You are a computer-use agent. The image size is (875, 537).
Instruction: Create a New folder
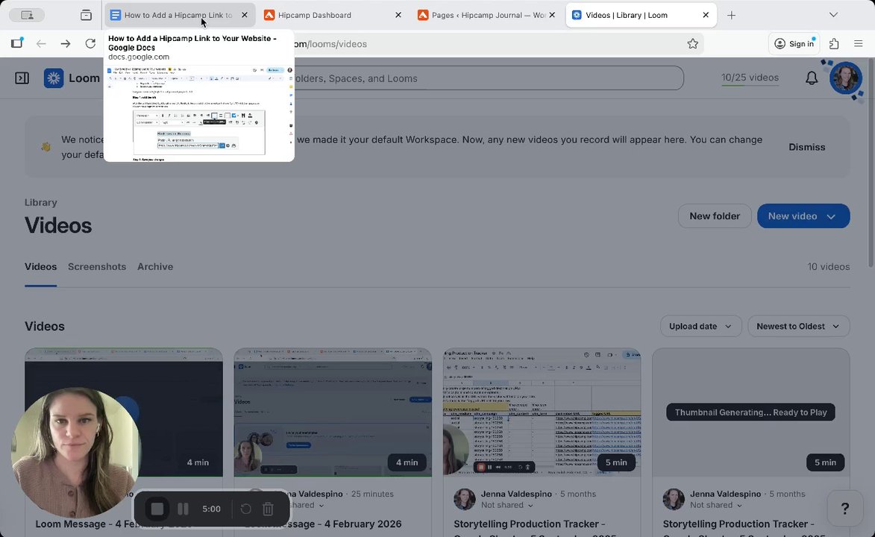tap(715, 216)
